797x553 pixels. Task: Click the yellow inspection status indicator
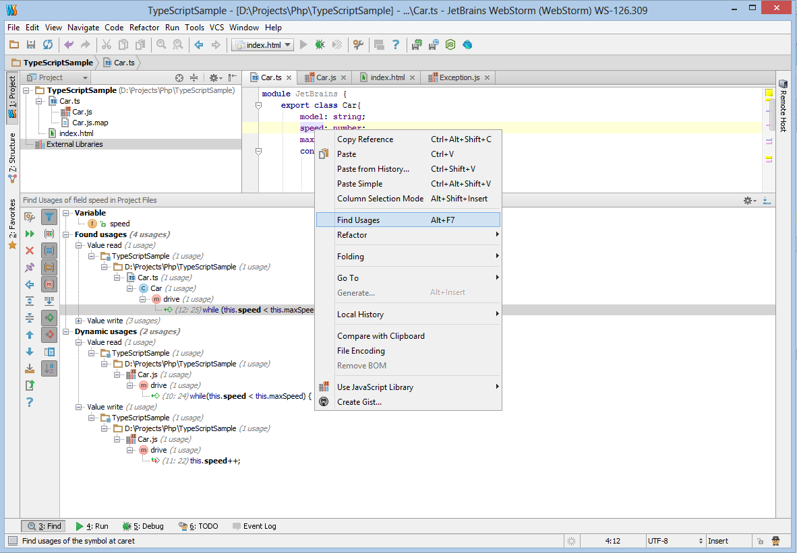[769, 93]
